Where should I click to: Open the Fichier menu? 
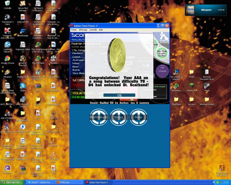coord(74,30)
